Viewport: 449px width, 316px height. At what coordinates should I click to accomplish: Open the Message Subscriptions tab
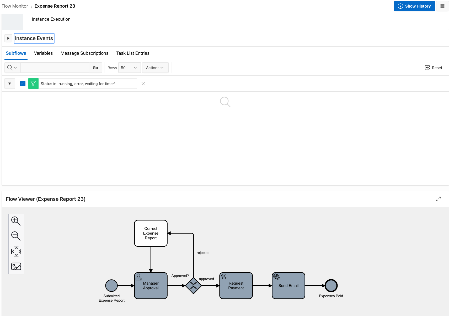(84, 53)
